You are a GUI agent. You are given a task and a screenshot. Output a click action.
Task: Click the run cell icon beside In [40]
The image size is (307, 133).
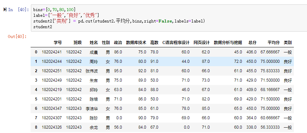pos(5,10)
